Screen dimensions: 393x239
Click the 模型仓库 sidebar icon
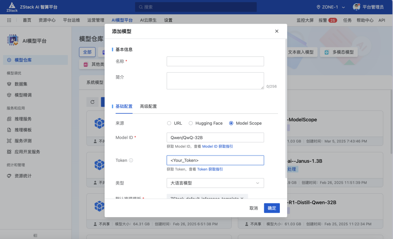click(x=9, y=60)
